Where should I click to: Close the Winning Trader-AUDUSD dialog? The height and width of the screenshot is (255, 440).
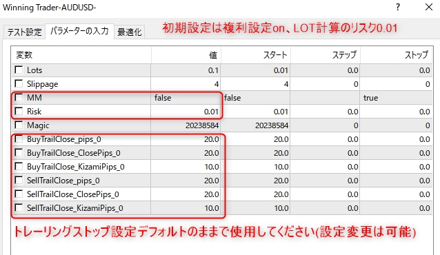click(x=429, y=7)
